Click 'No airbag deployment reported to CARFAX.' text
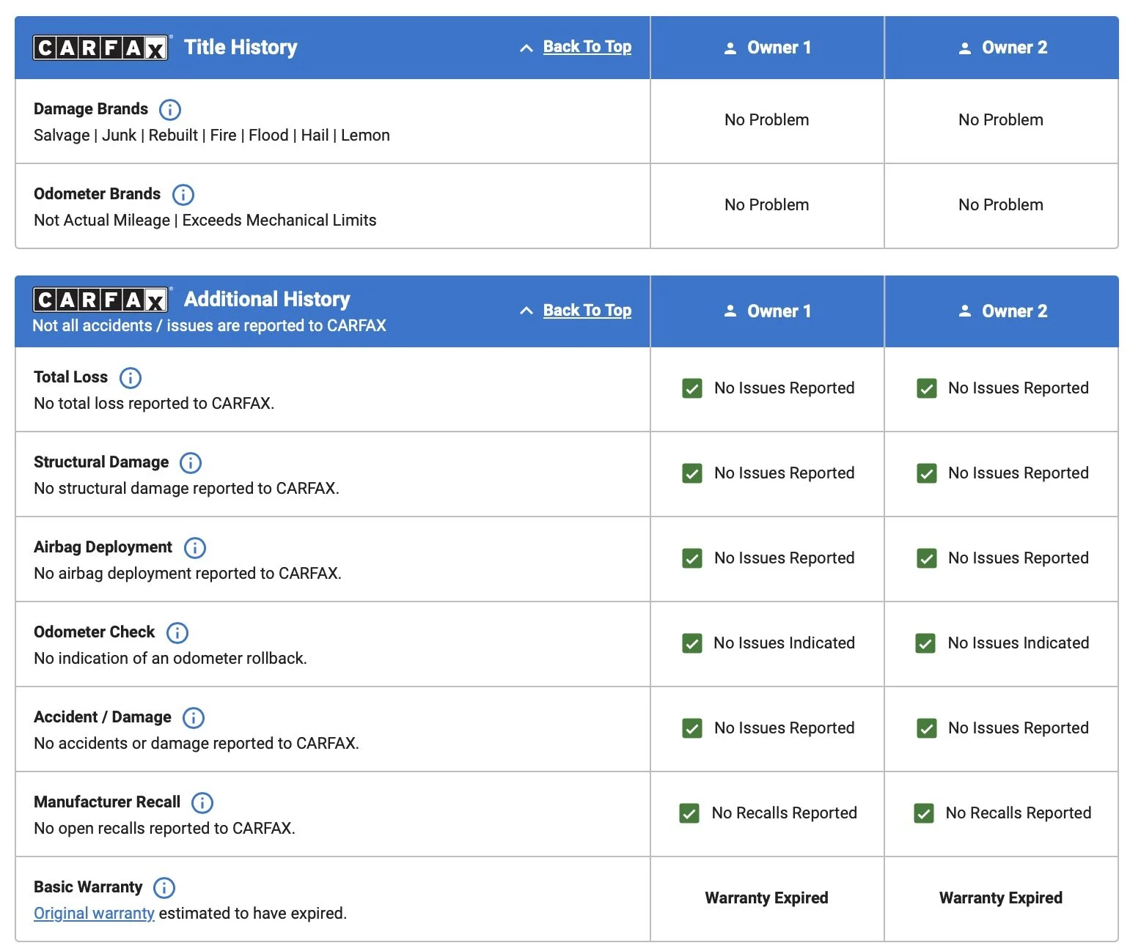The height and width of the screenshot is (951, 1141). click(188, 574)
